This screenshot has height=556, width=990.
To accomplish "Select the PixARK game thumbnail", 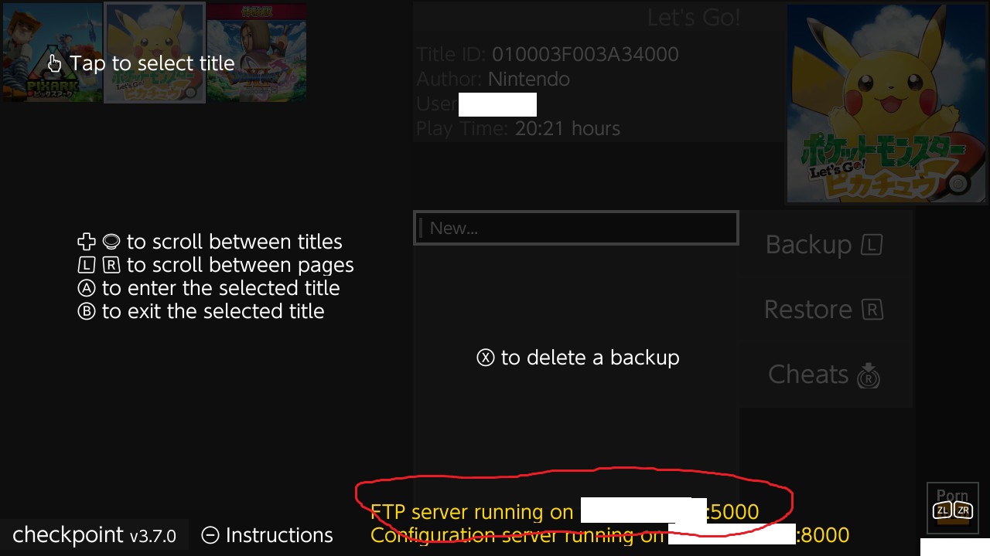I will pos(52,53).
